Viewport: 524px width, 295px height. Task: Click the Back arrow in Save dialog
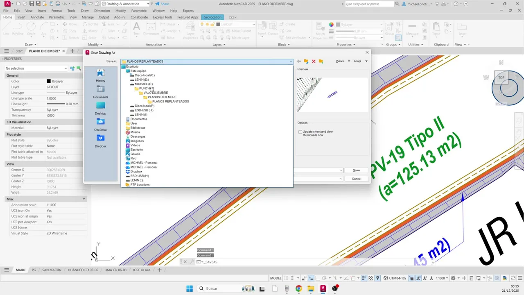pyautogui.click(x=299, y=61)
